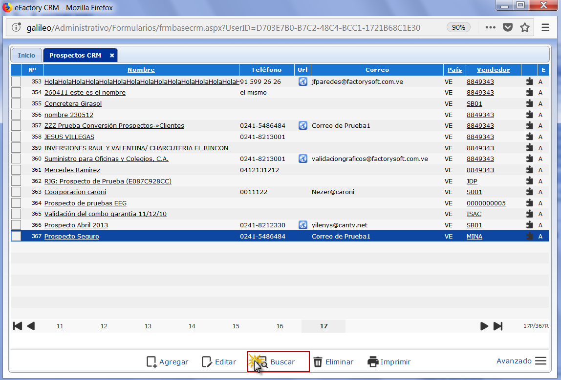Select checkbox for Concretera Girasol

[x=16, y=103]
